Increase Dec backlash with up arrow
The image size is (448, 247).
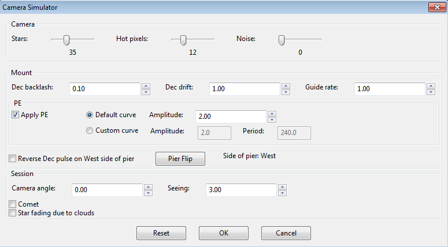click(x=146, y=86)
